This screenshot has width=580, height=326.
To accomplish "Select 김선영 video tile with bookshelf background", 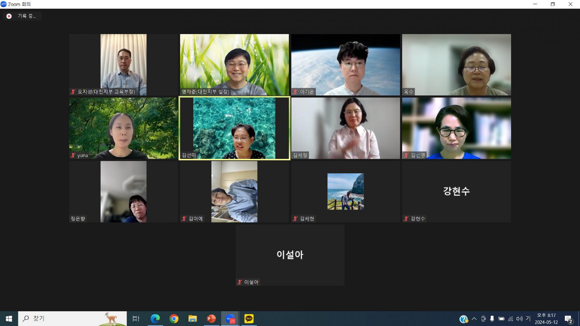I will pos(456,128).
